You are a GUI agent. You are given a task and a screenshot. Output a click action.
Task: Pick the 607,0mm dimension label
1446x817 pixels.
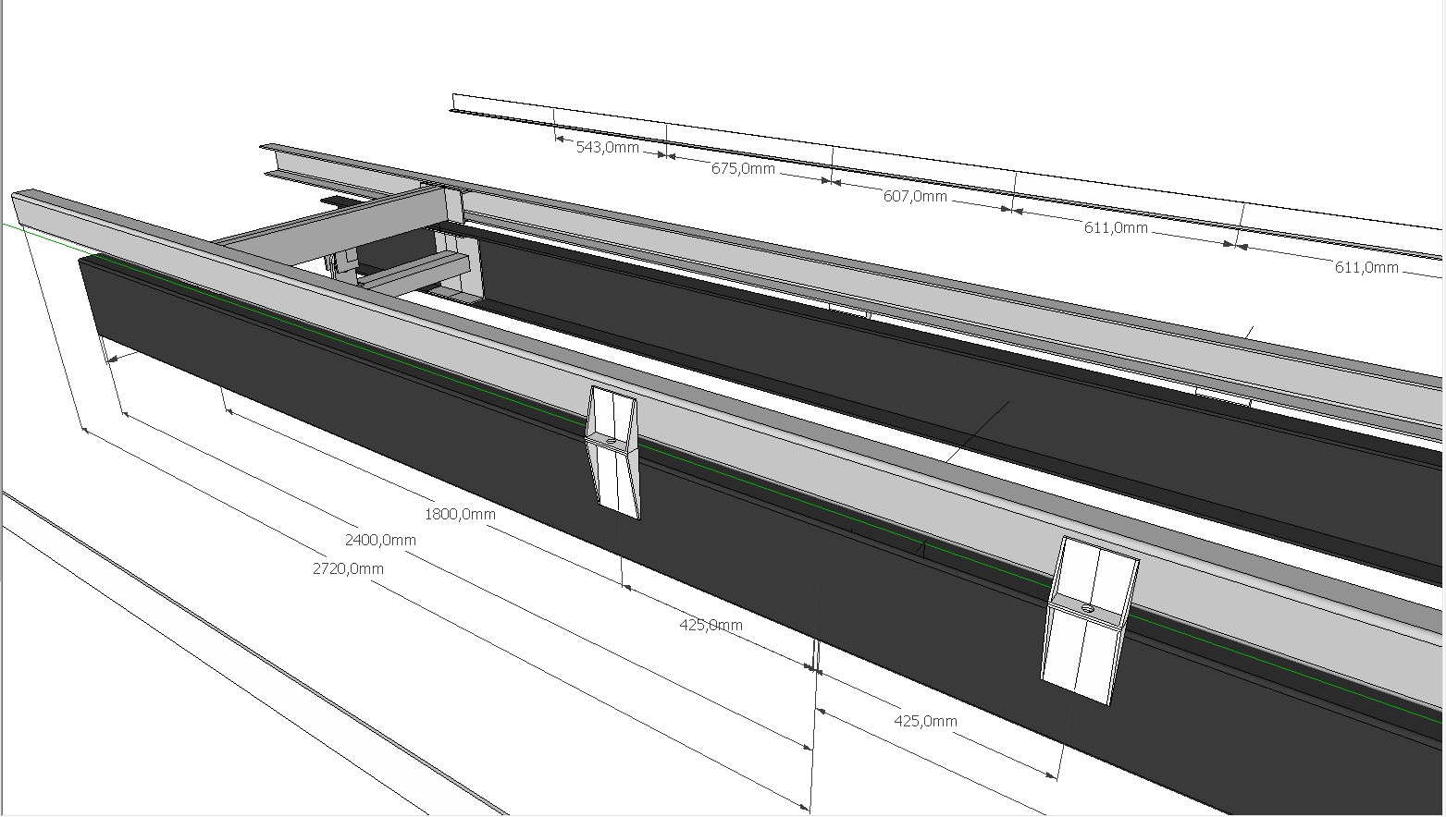tap(915, 196)
